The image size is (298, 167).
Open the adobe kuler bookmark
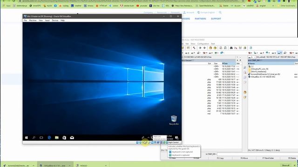click(x=127, y=6)
